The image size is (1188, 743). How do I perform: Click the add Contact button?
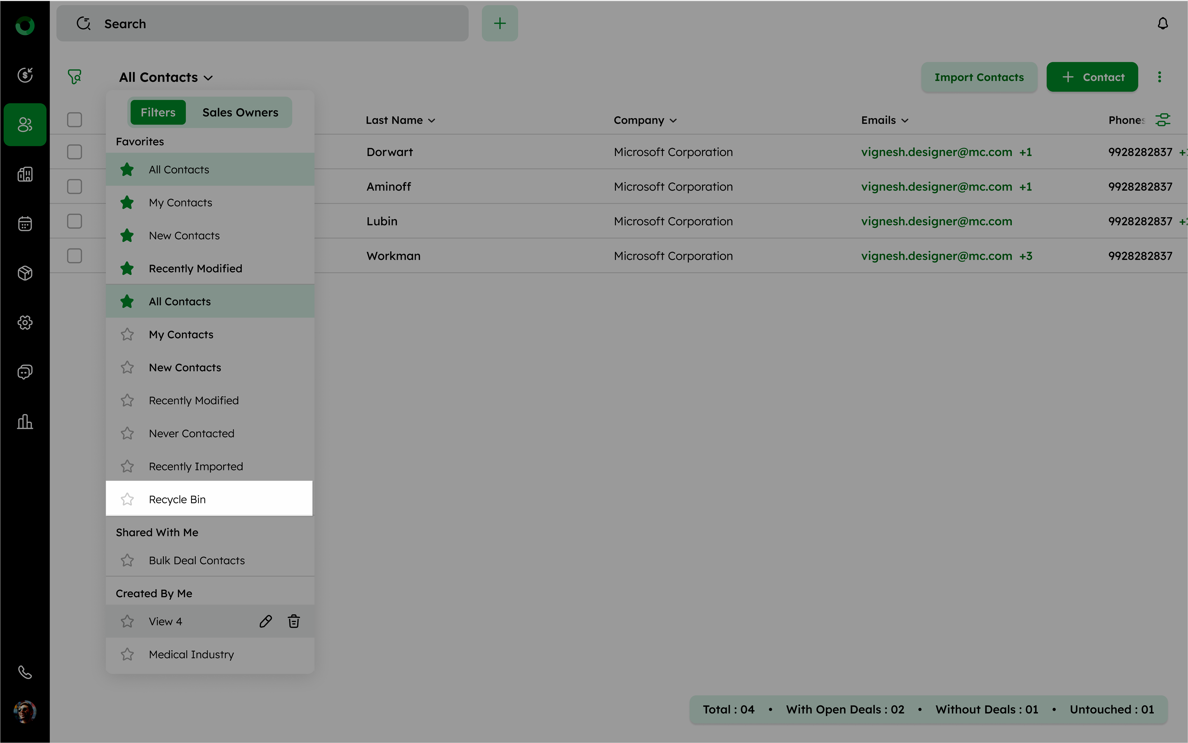(x=1092, y=77)
